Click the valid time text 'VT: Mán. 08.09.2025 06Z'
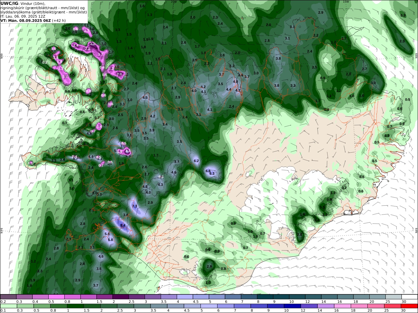The height and width of the screenshot is (313, 418). pos(25,20)
